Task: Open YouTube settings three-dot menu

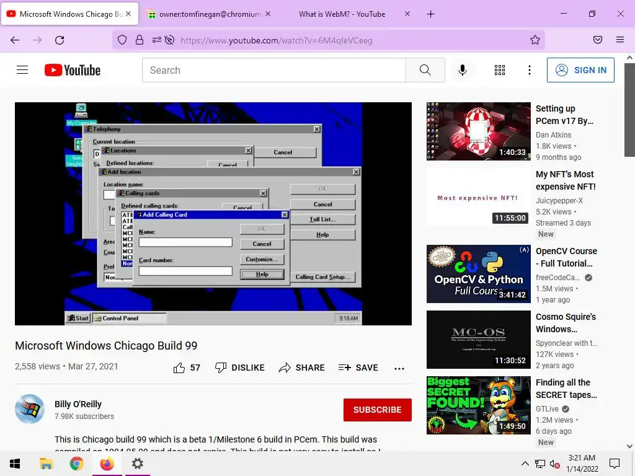Action: [530, 70]
